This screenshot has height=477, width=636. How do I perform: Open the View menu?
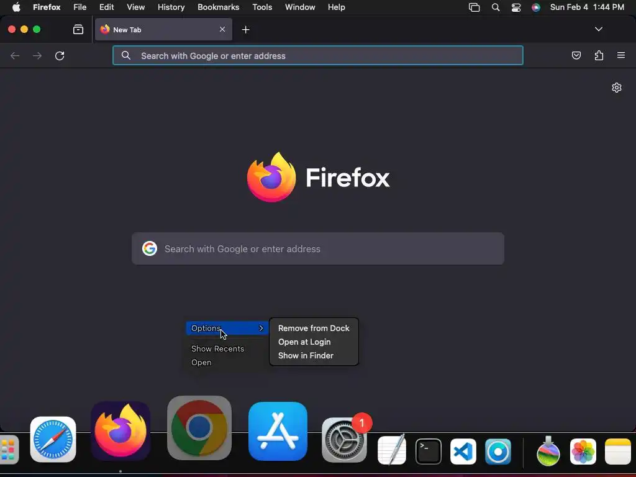click(x=135, y=7)
